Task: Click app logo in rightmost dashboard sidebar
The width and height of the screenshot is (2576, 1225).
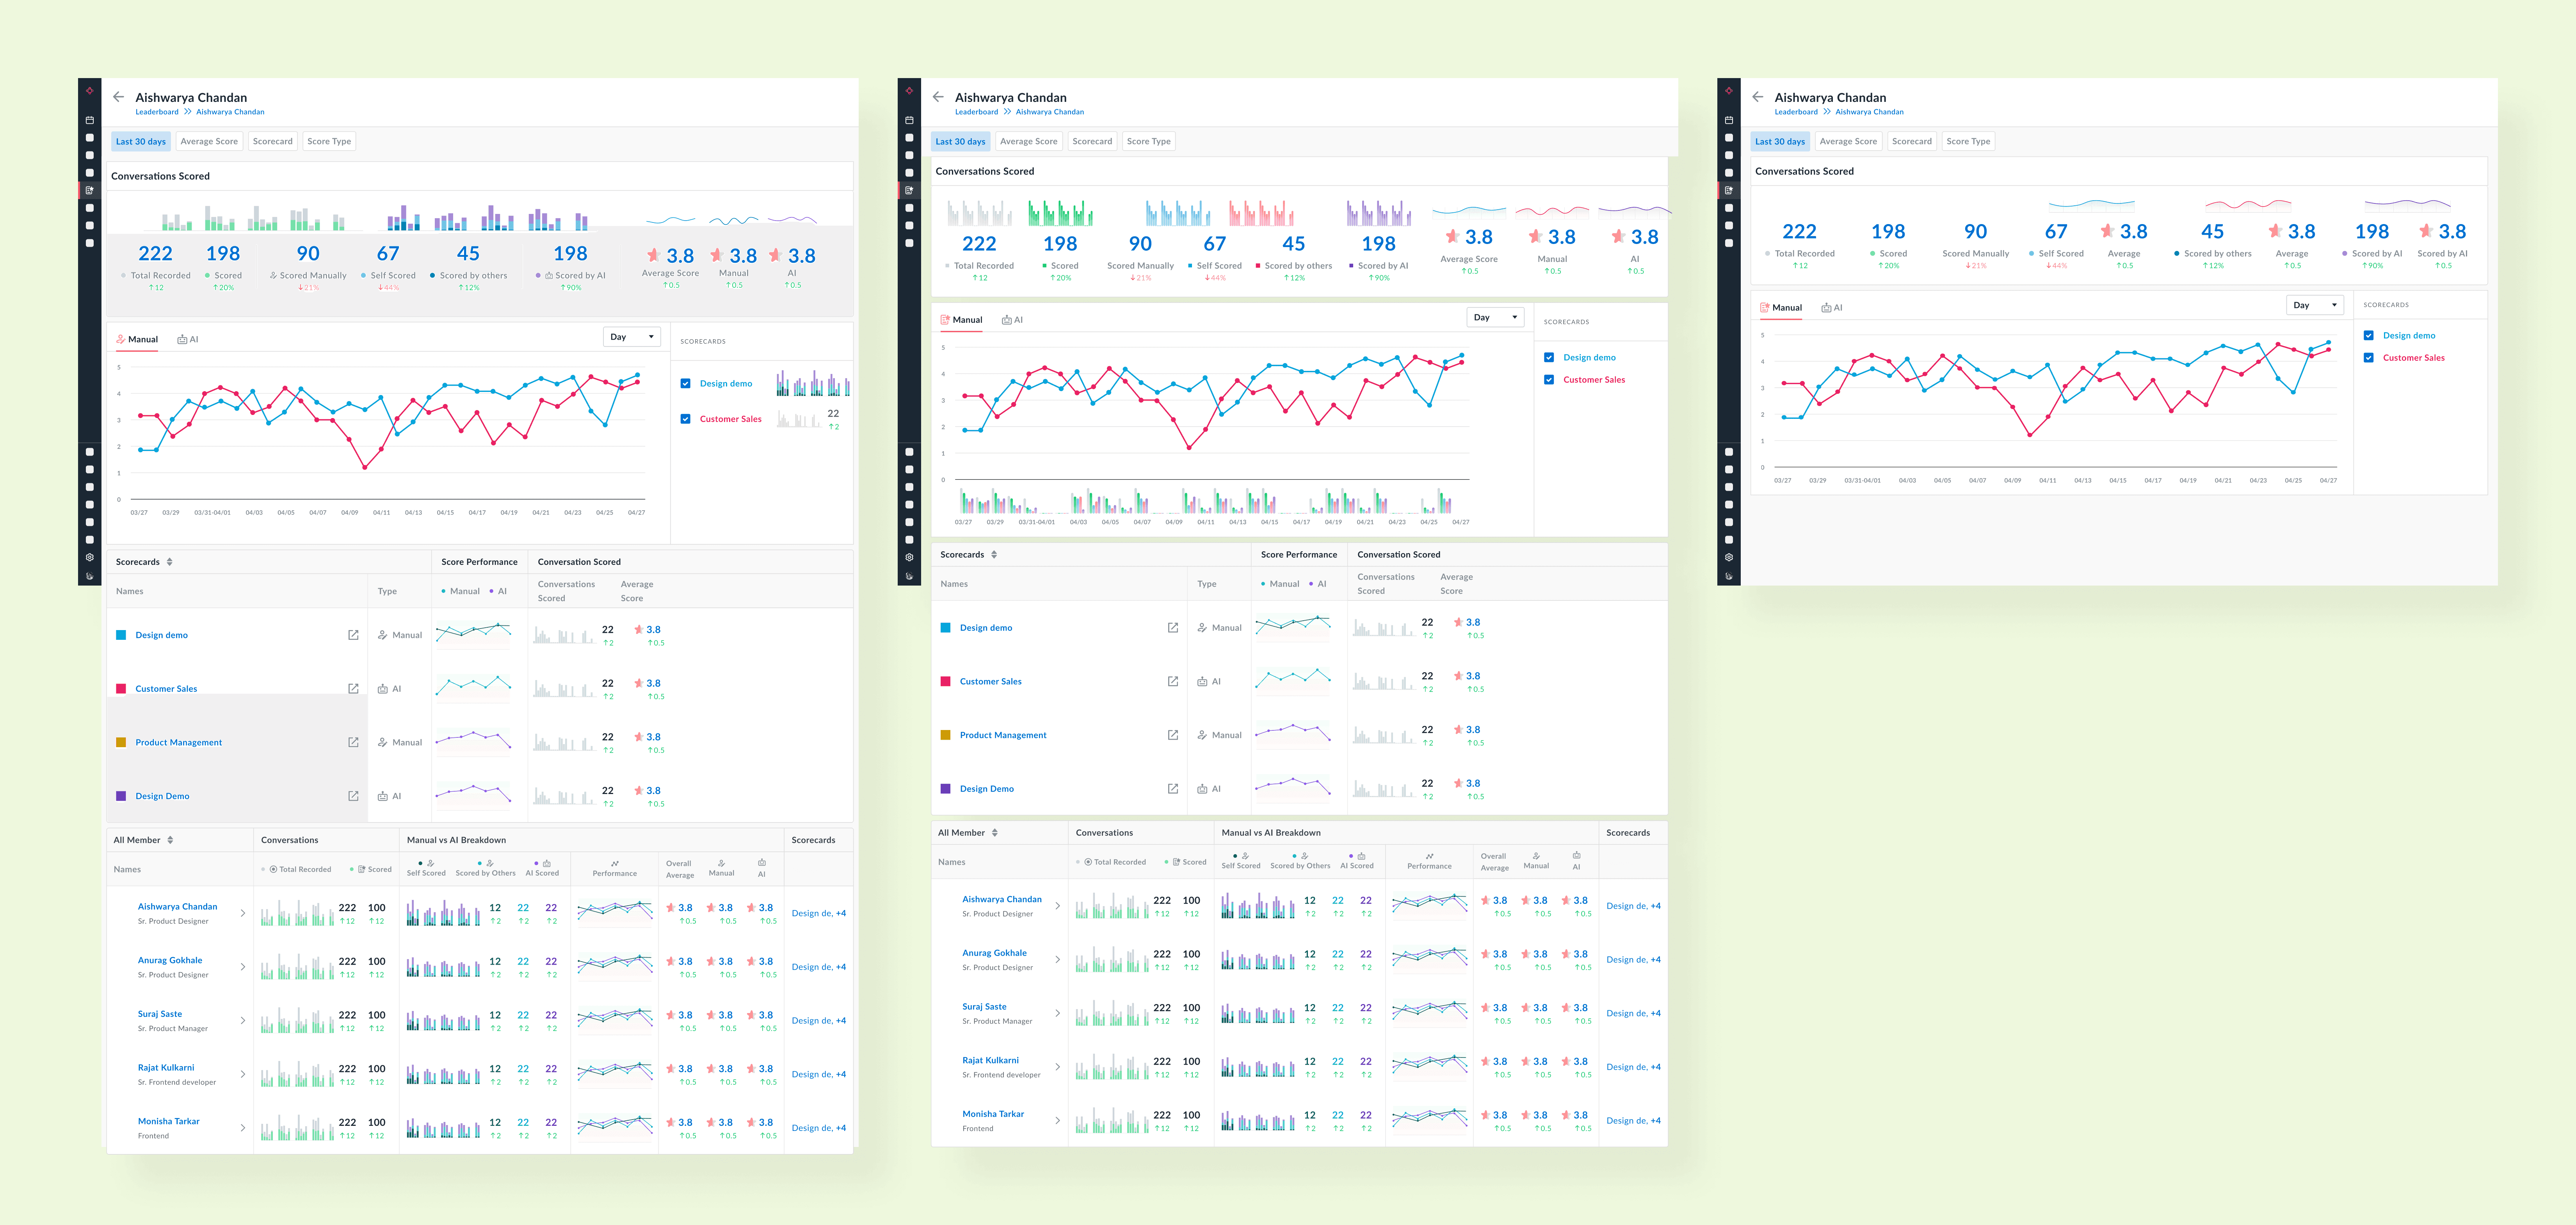Action: coord(1729,91)
